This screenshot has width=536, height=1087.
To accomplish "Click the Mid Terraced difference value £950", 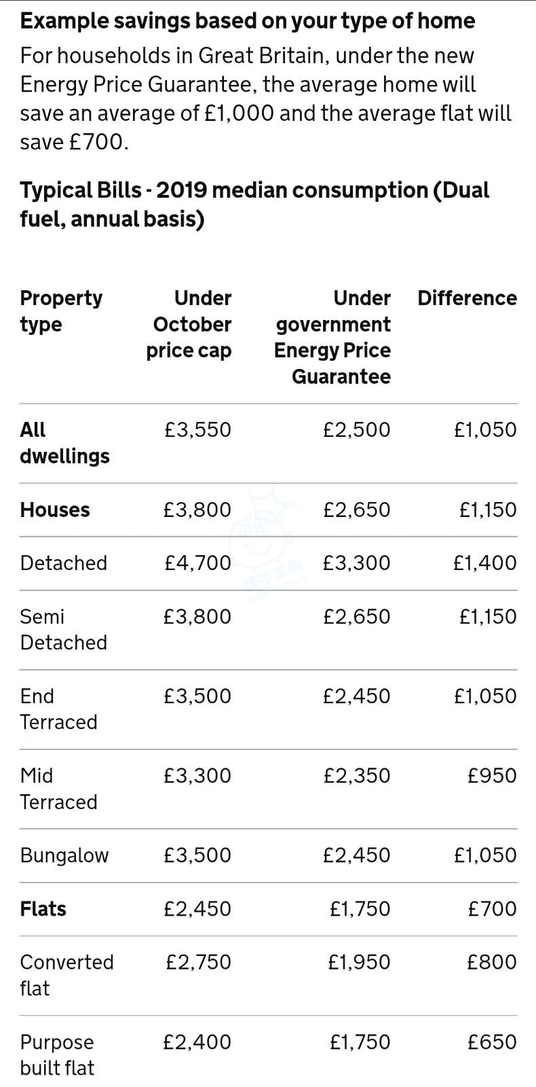I will click(493, 776).
